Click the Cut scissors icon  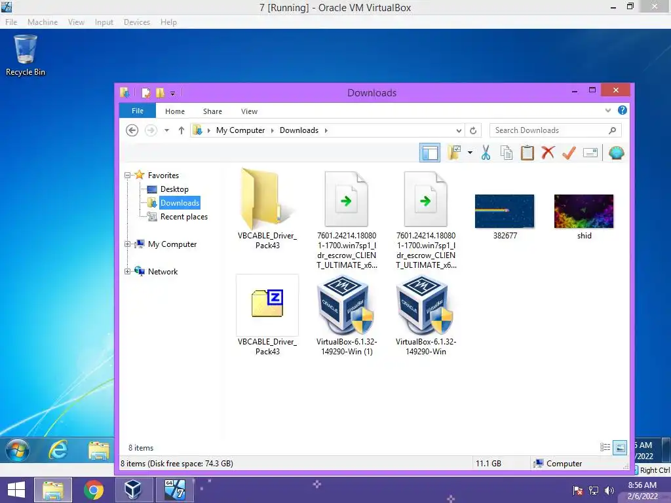(x=486, y=153)
